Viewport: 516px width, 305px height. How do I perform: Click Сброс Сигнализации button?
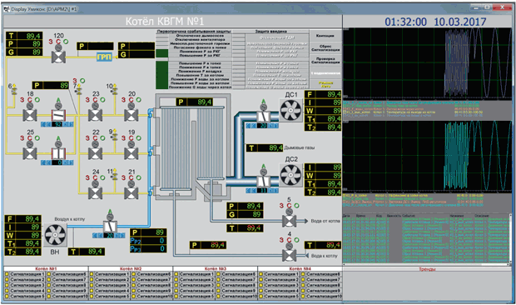[x=325, y=48]
